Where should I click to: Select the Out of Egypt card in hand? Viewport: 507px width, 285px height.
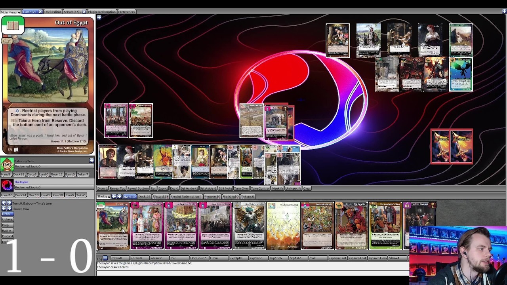coord(113,226)
